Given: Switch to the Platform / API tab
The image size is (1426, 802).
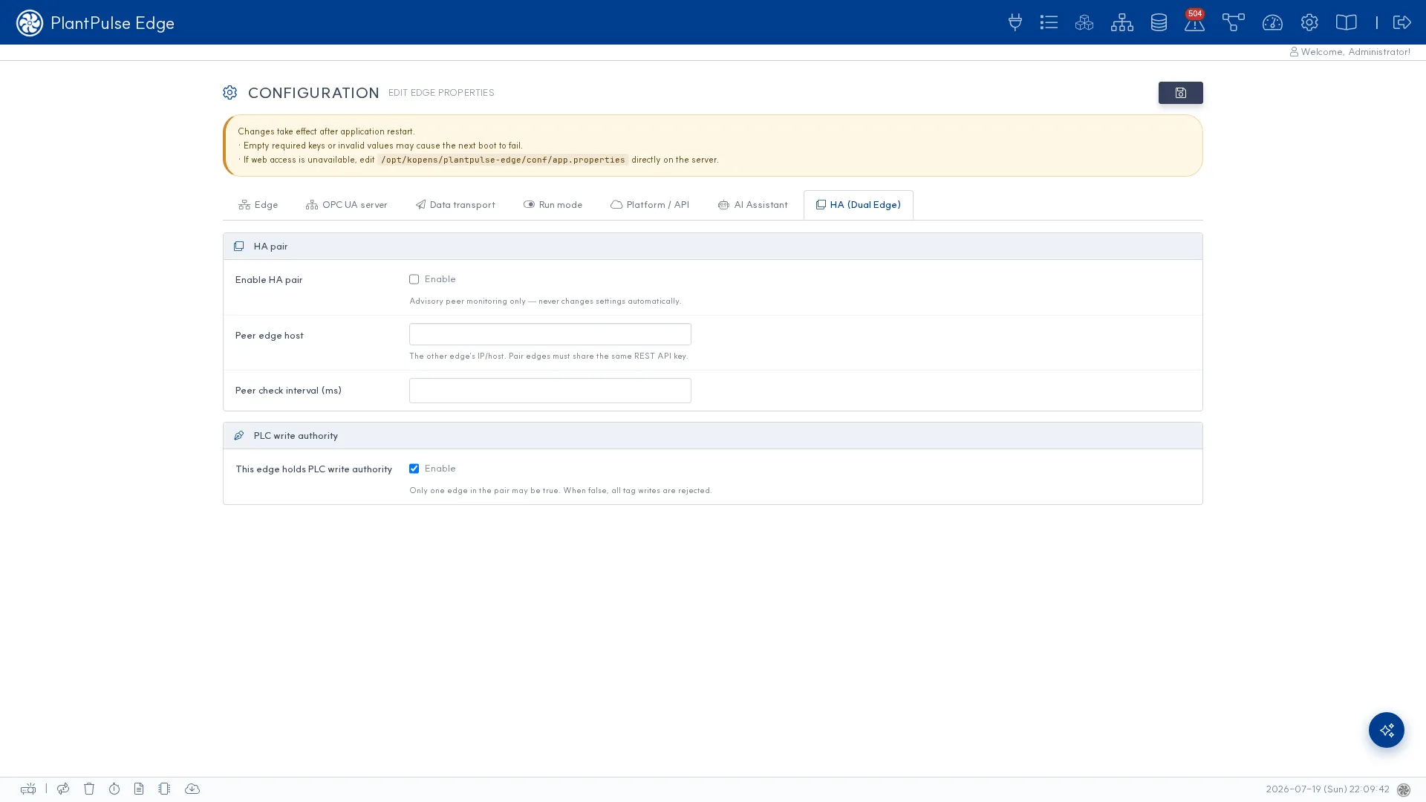Looking at the screenshot, I should [x=650, y=205].
